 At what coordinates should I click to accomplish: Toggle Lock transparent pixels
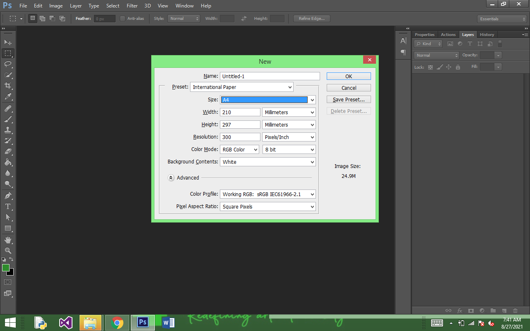(x=430, y=67)
